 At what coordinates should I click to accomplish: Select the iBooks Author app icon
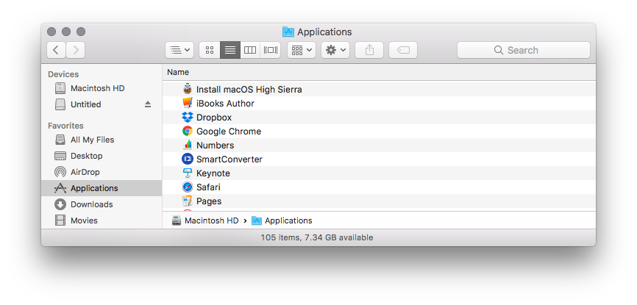click(x=188, y=103)
